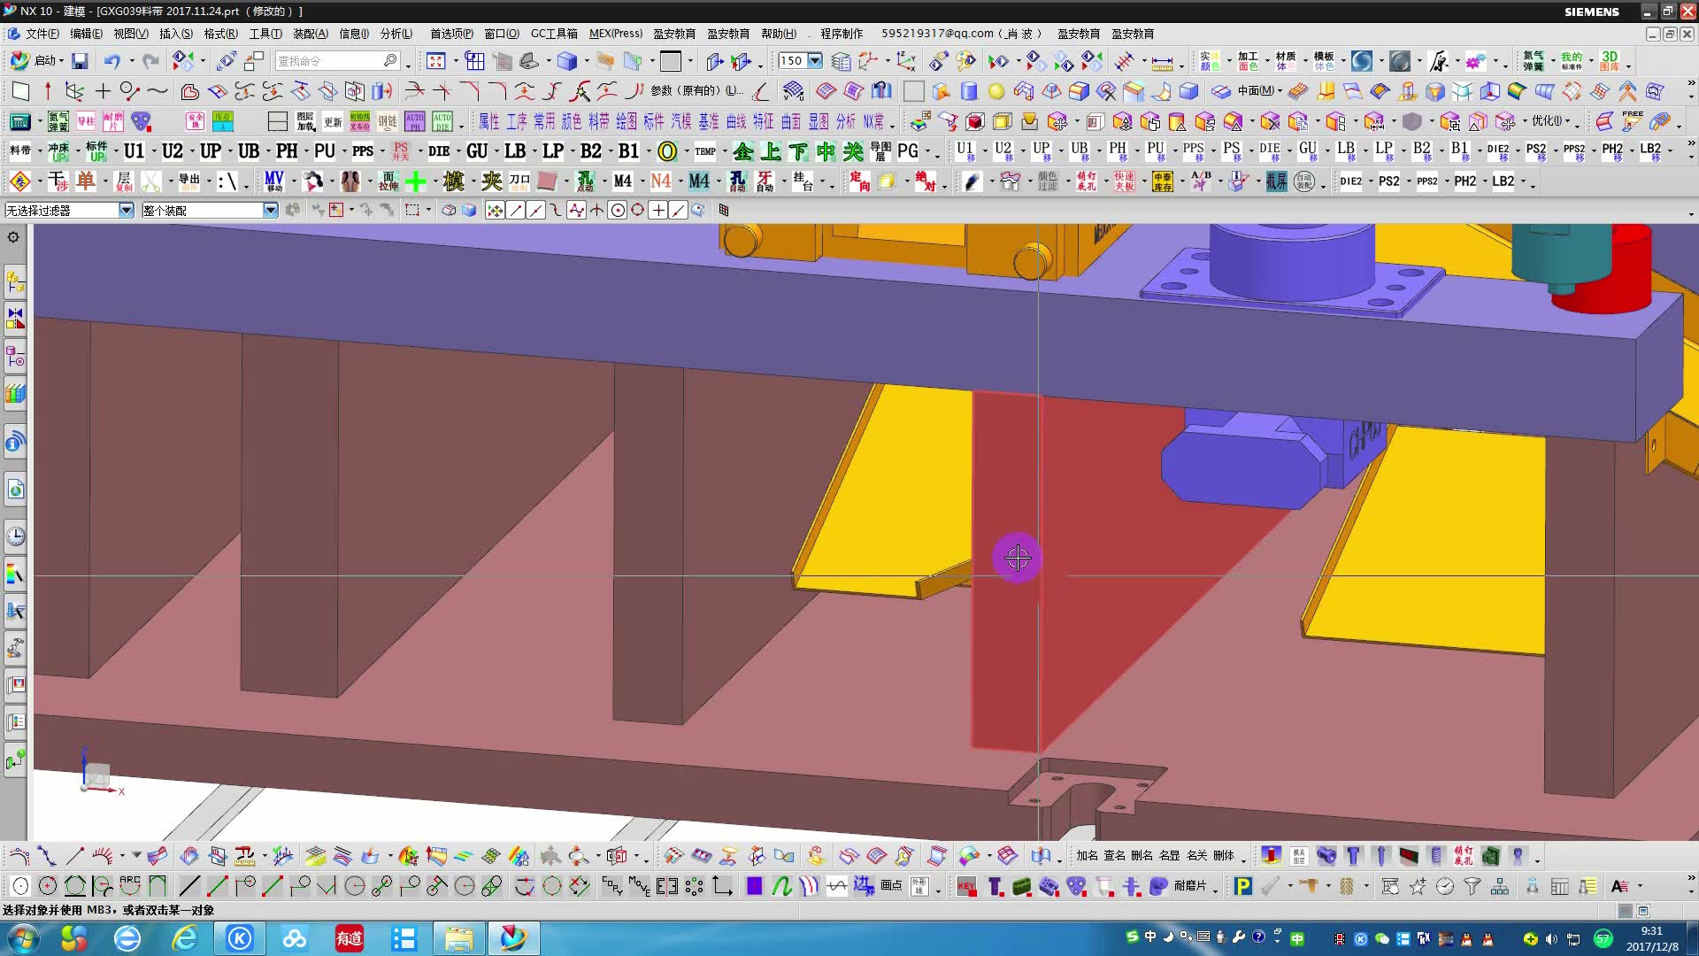Screen dimensions: 1699x956
Task: Click into the 查找命令 search field
Action: [x=327, y=61]
